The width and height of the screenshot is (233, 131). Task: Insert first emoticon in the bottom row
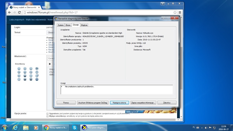click(19, 79)
